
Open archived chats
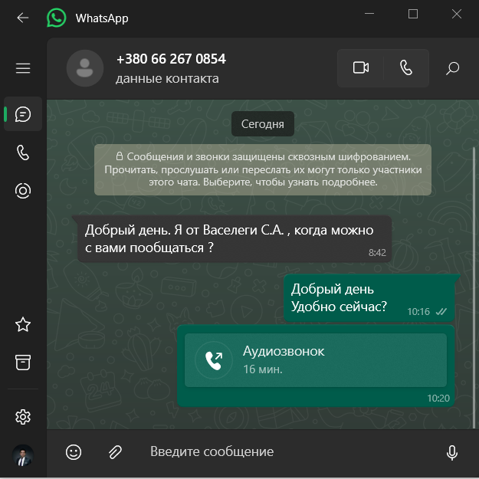[x=23, y=363]
